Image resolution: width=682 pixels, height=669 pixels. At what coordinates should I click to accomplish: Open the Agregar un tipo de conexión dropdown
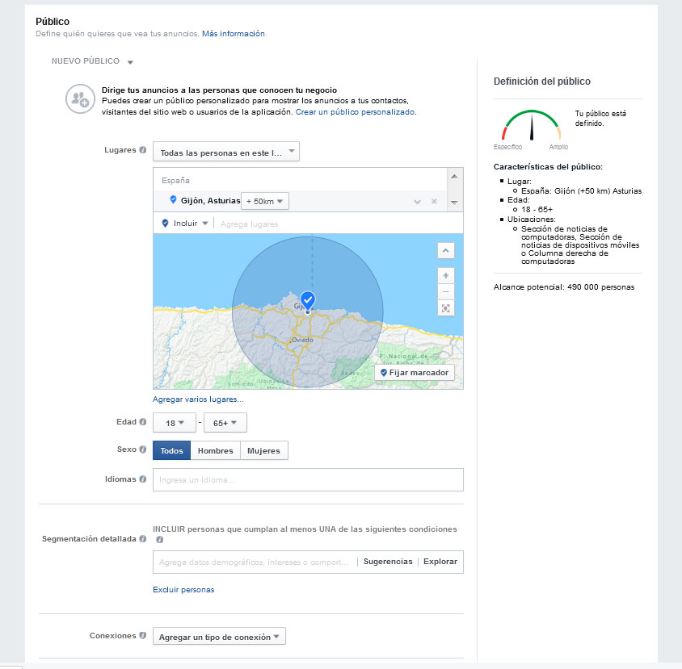pyautogui.click(x=219, y=637)
